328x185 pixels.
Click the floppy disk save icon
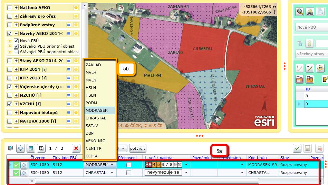[308, 148]
